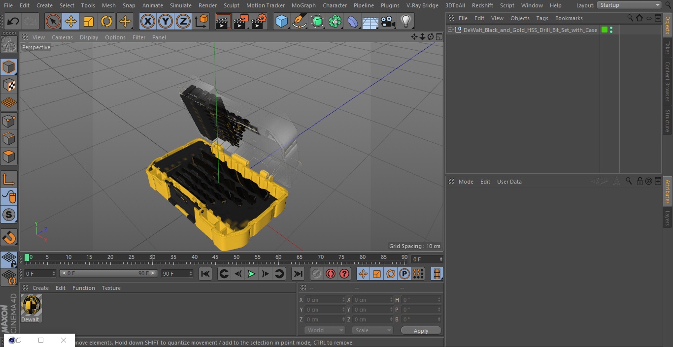Click the end frame field 90 F
673x347 pixels.
point(177,273)
